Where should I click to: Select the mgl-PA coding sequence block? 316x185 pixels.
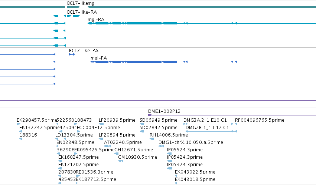(144, 62)
